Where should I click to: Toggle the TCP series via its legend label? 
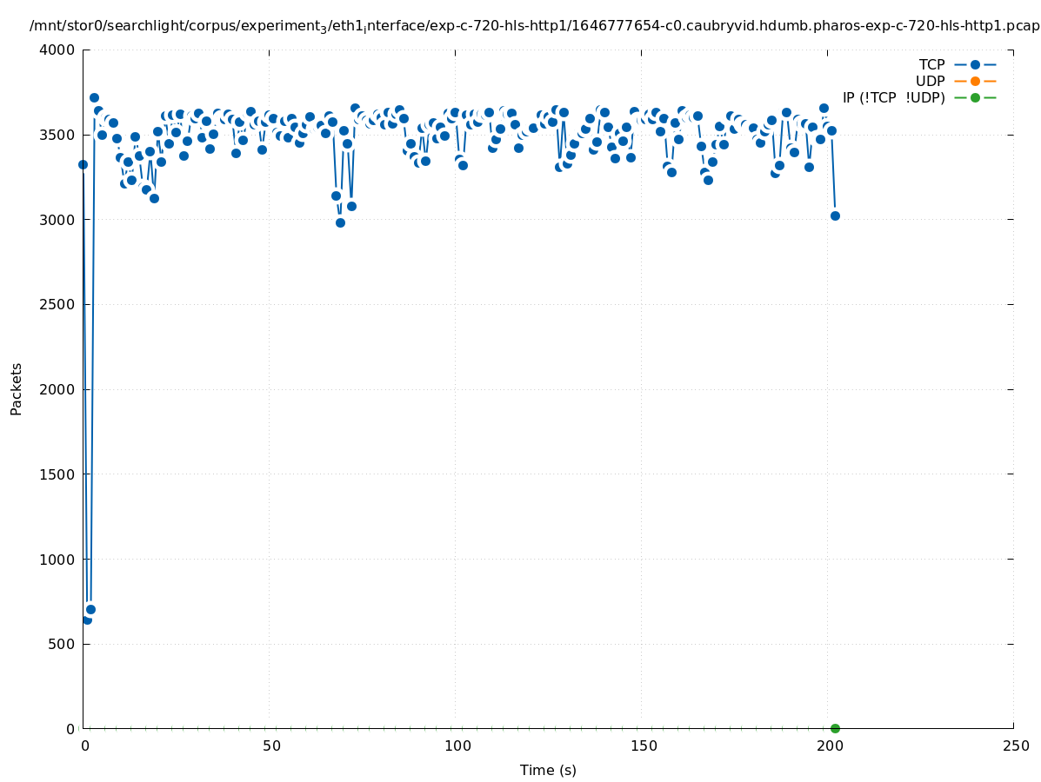point(931,64)
